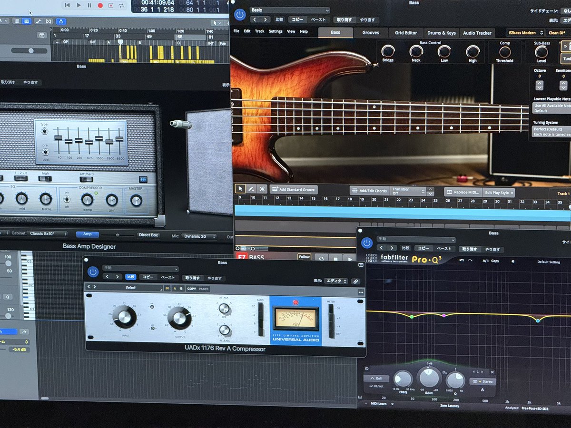Open the Cabinet Classic 8x10 dropdown
571x428 pixels.
[x=48, y=234]
